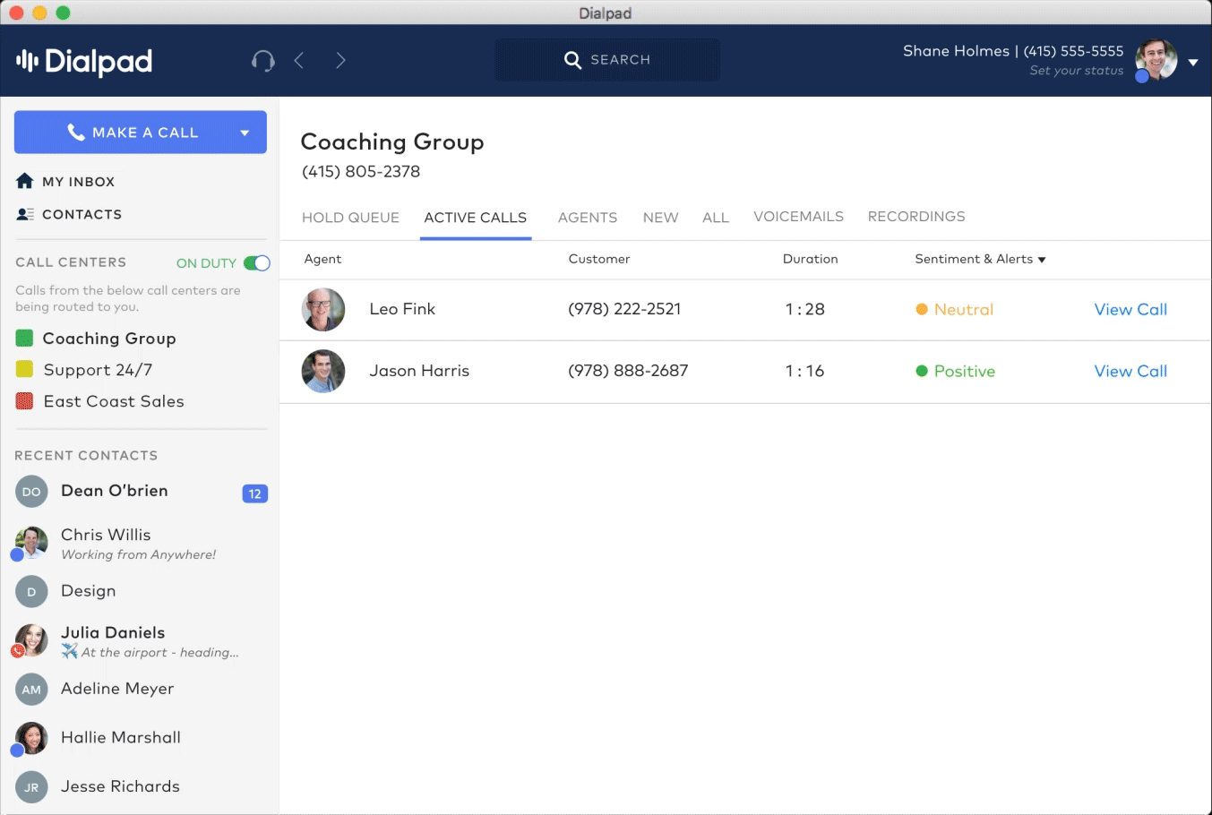
Task: Switch to the Hold Queue tab
Action: pos(350,218)
